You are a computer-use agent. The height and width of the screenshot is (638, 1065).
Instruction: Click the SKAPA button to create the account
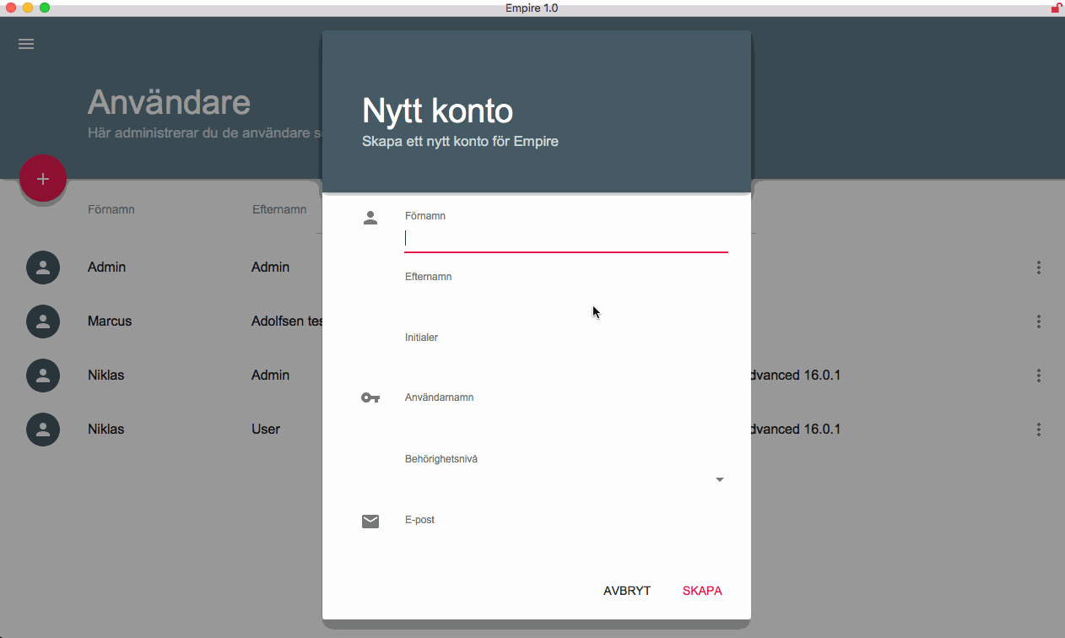click(x=702, y=591)
